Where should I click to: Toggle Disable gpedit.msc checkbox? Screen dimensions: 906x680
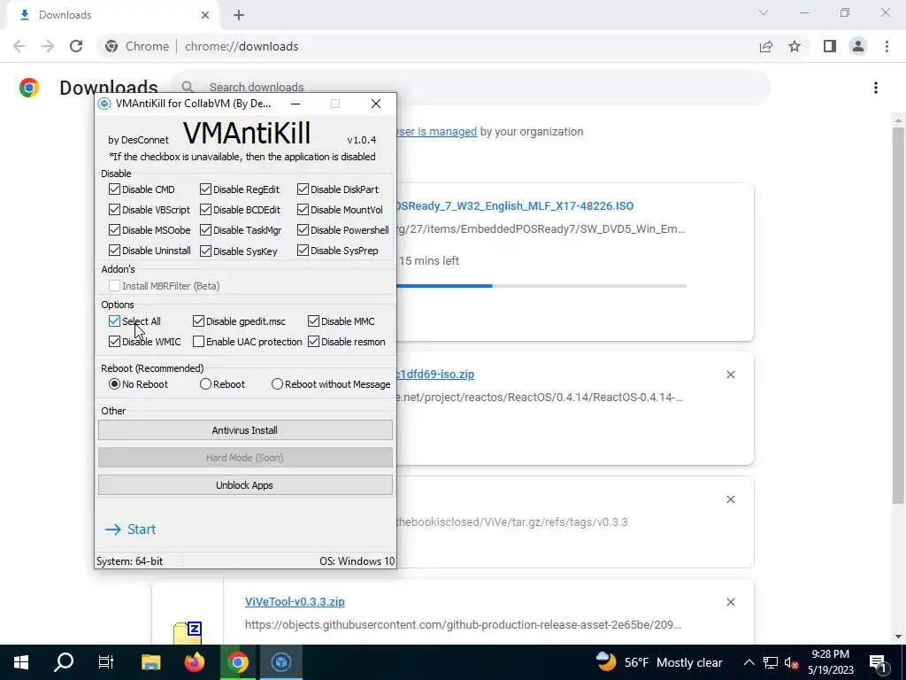pyautogui.click(x=198, y=321)
